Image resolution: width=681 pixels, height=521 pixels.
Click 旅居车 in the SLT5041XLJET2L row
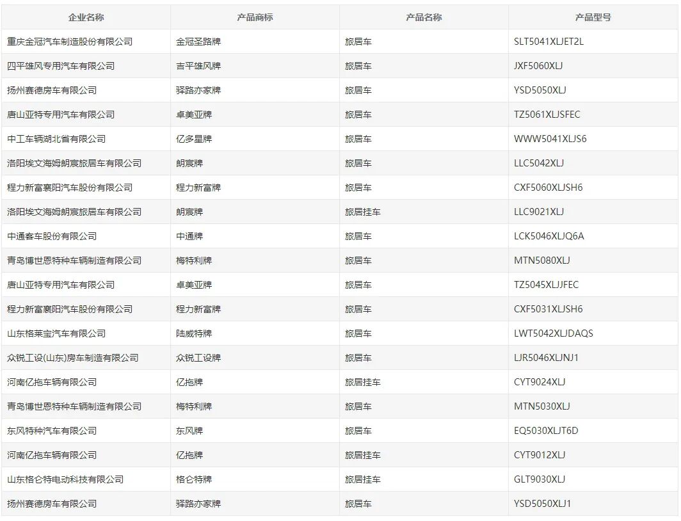click(358, 42)
